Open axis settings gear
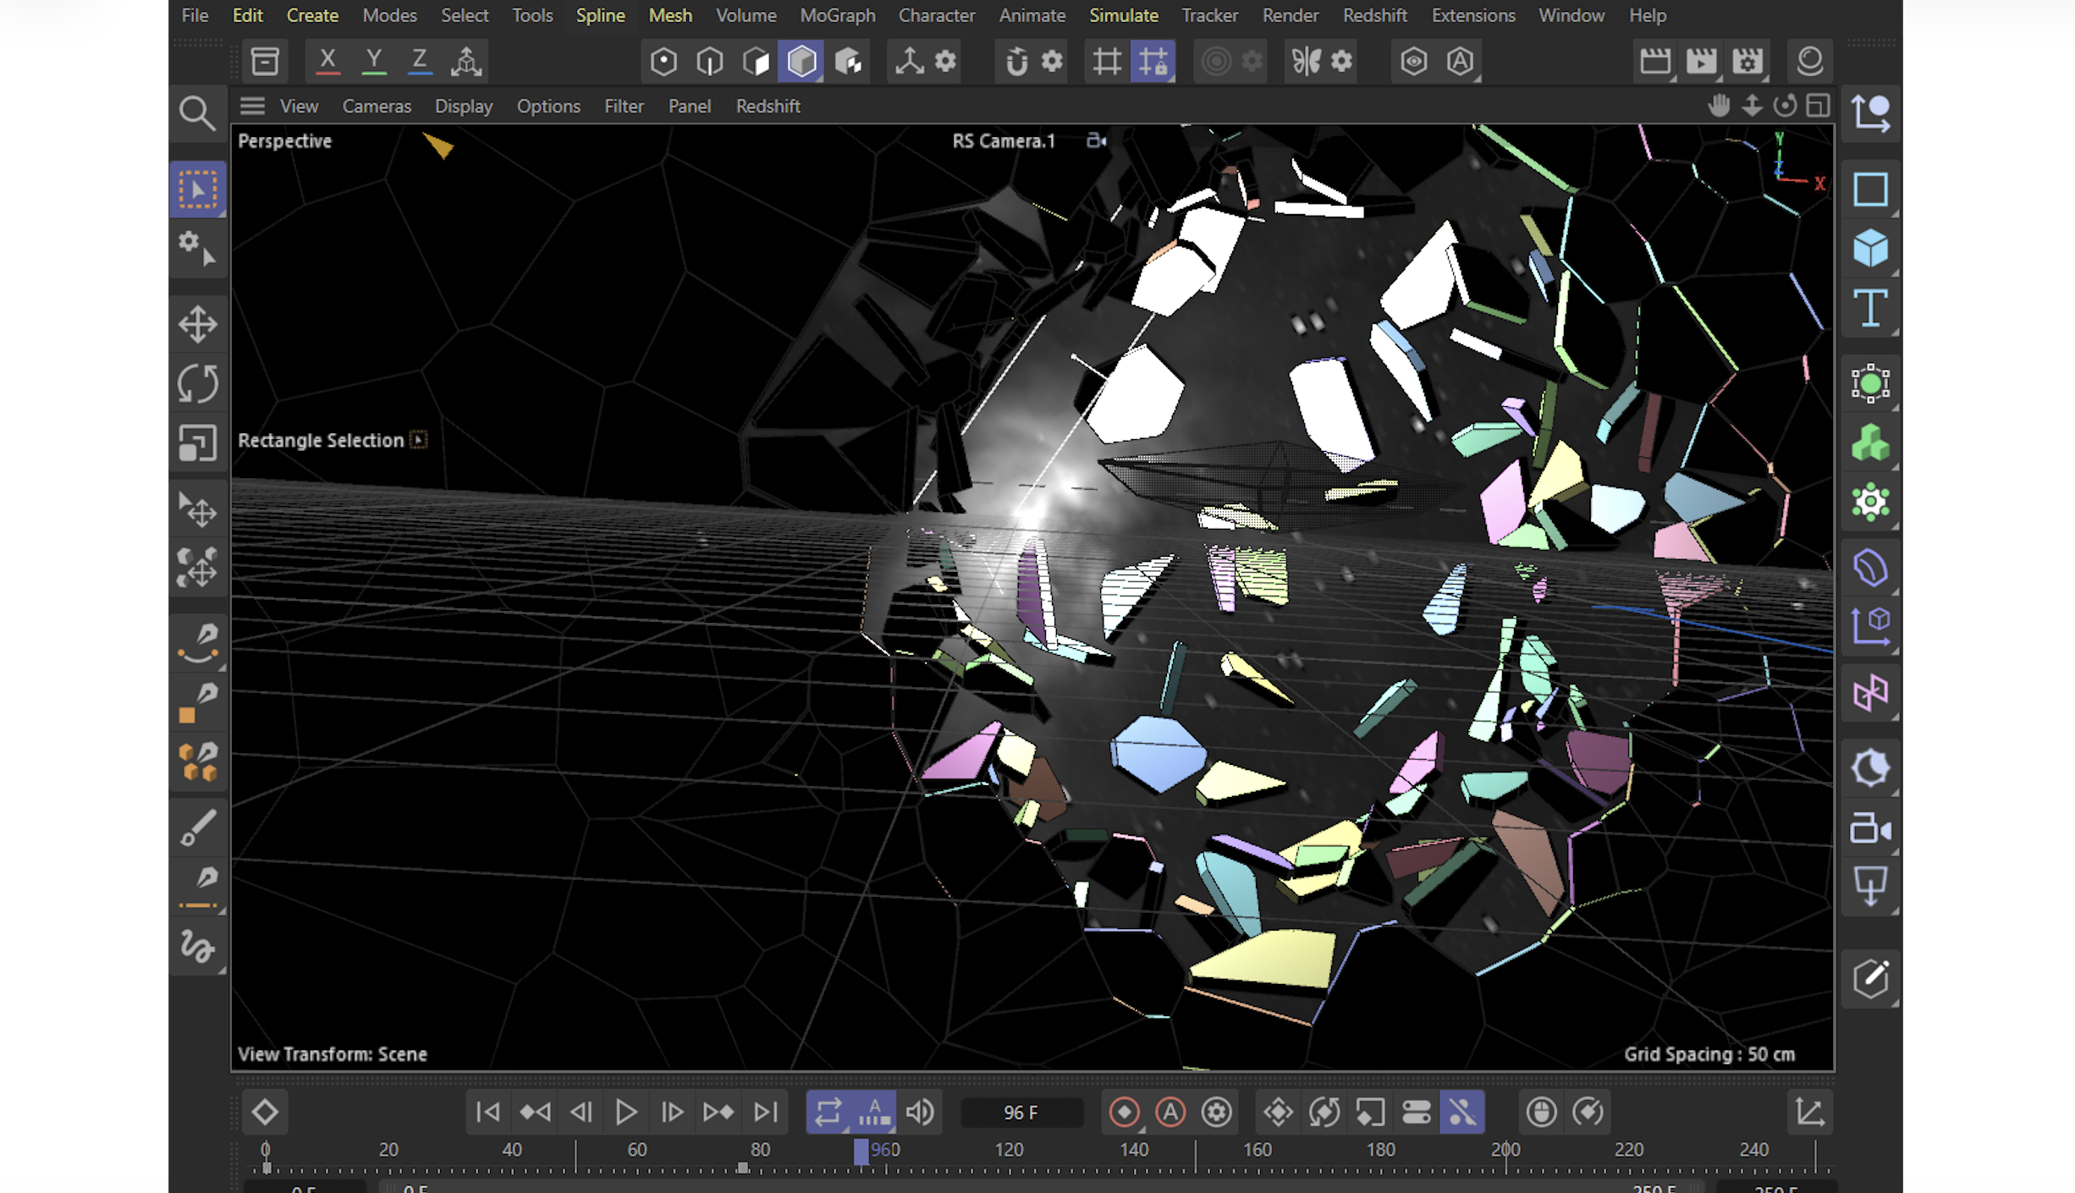The height and width of the screenshot is (1193, 2075). 945,61
